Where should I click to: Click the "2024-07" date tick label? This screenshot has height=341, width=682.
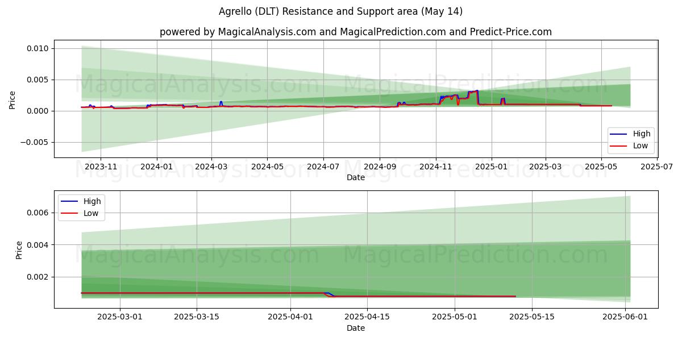tap(323, 167)
